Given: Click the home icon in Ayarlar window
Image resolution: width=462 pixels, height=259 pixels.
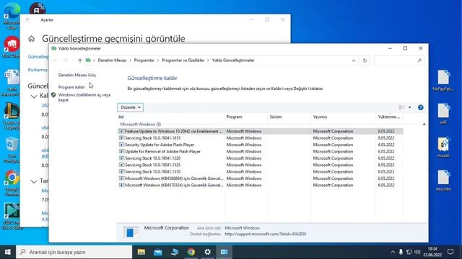Looking at the screenshot, I should point(32,38).
